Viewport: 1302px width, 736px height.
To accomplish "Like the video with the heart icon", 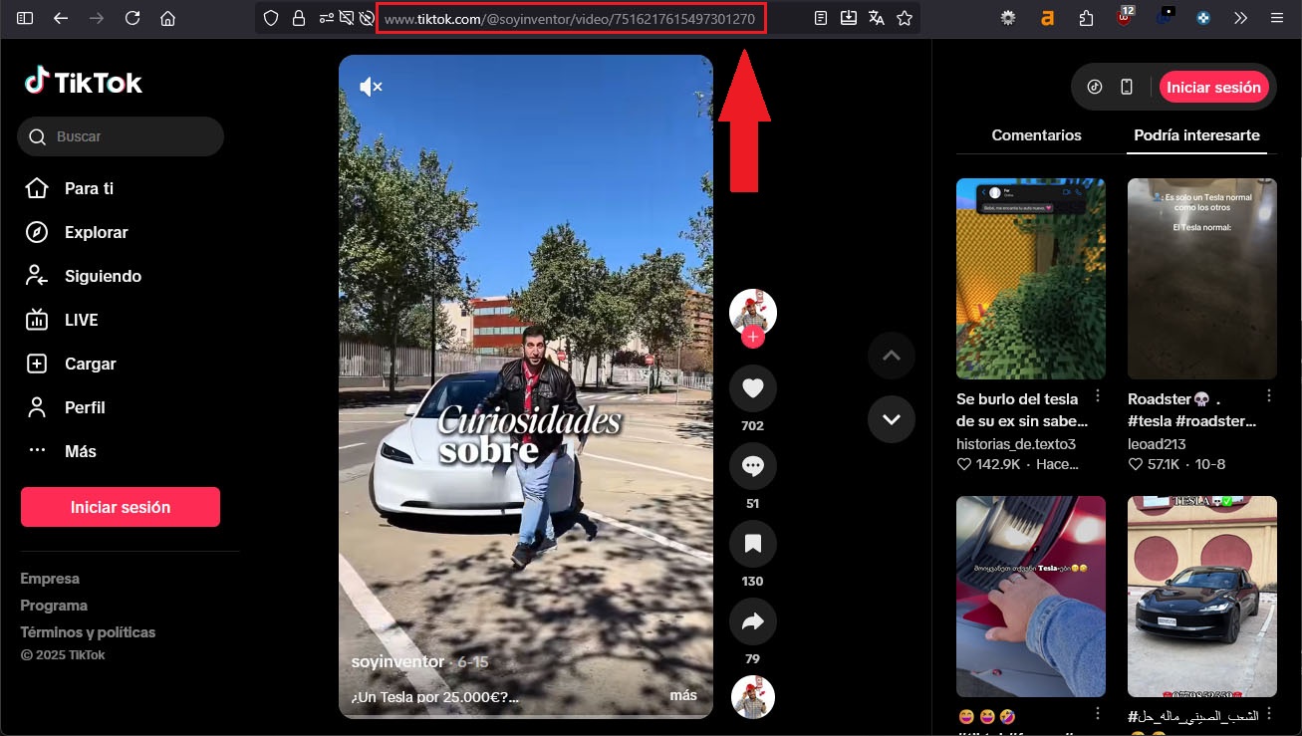I will [752, 388].
